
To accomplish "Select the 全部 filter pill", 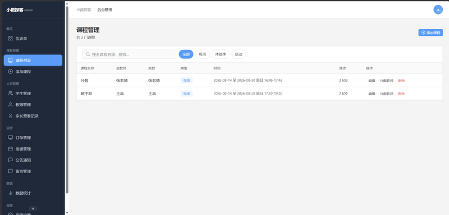I will pyautogui.click(x=186, y=54).
